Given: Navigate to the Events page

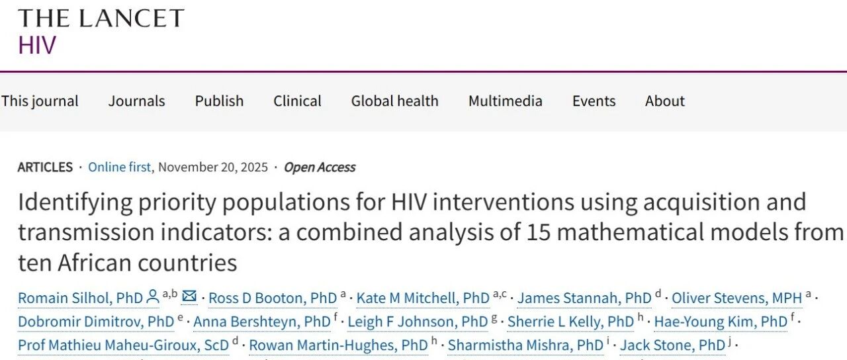Looking at the screenshot, I should [594, 101].
